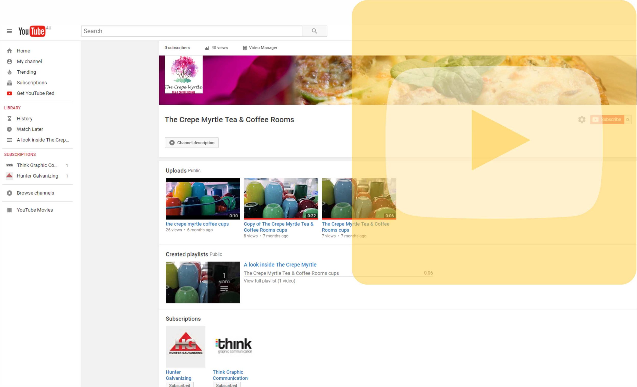Click the YouTube Movies film icon
This screenshot has height=387, width=637.
pyautogui.click(x=10, y=210)
